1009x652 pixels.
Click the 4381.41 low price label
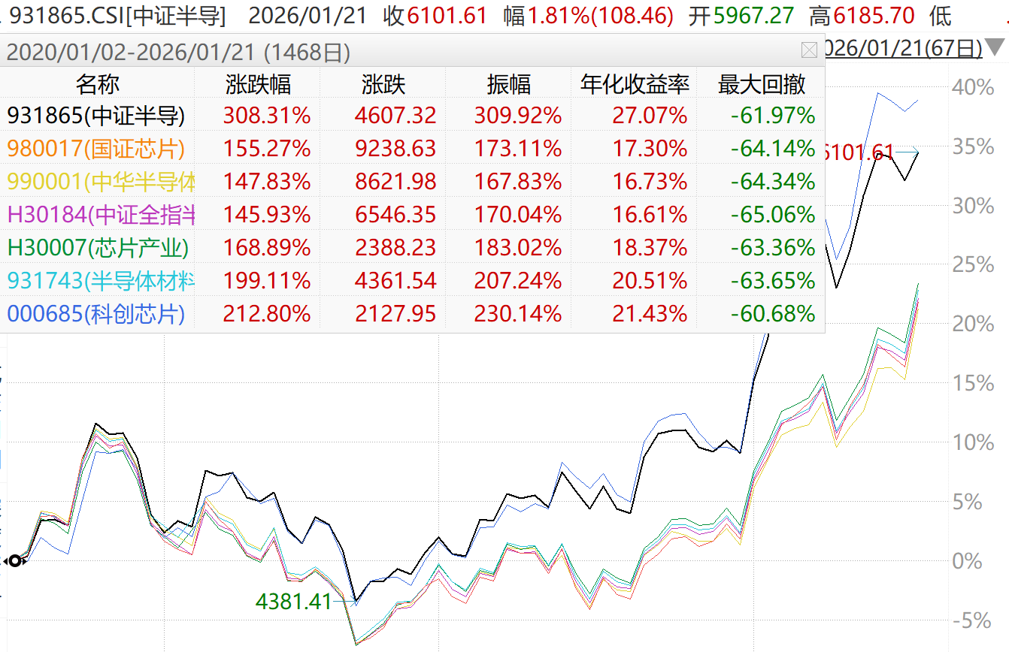[294, 601]
